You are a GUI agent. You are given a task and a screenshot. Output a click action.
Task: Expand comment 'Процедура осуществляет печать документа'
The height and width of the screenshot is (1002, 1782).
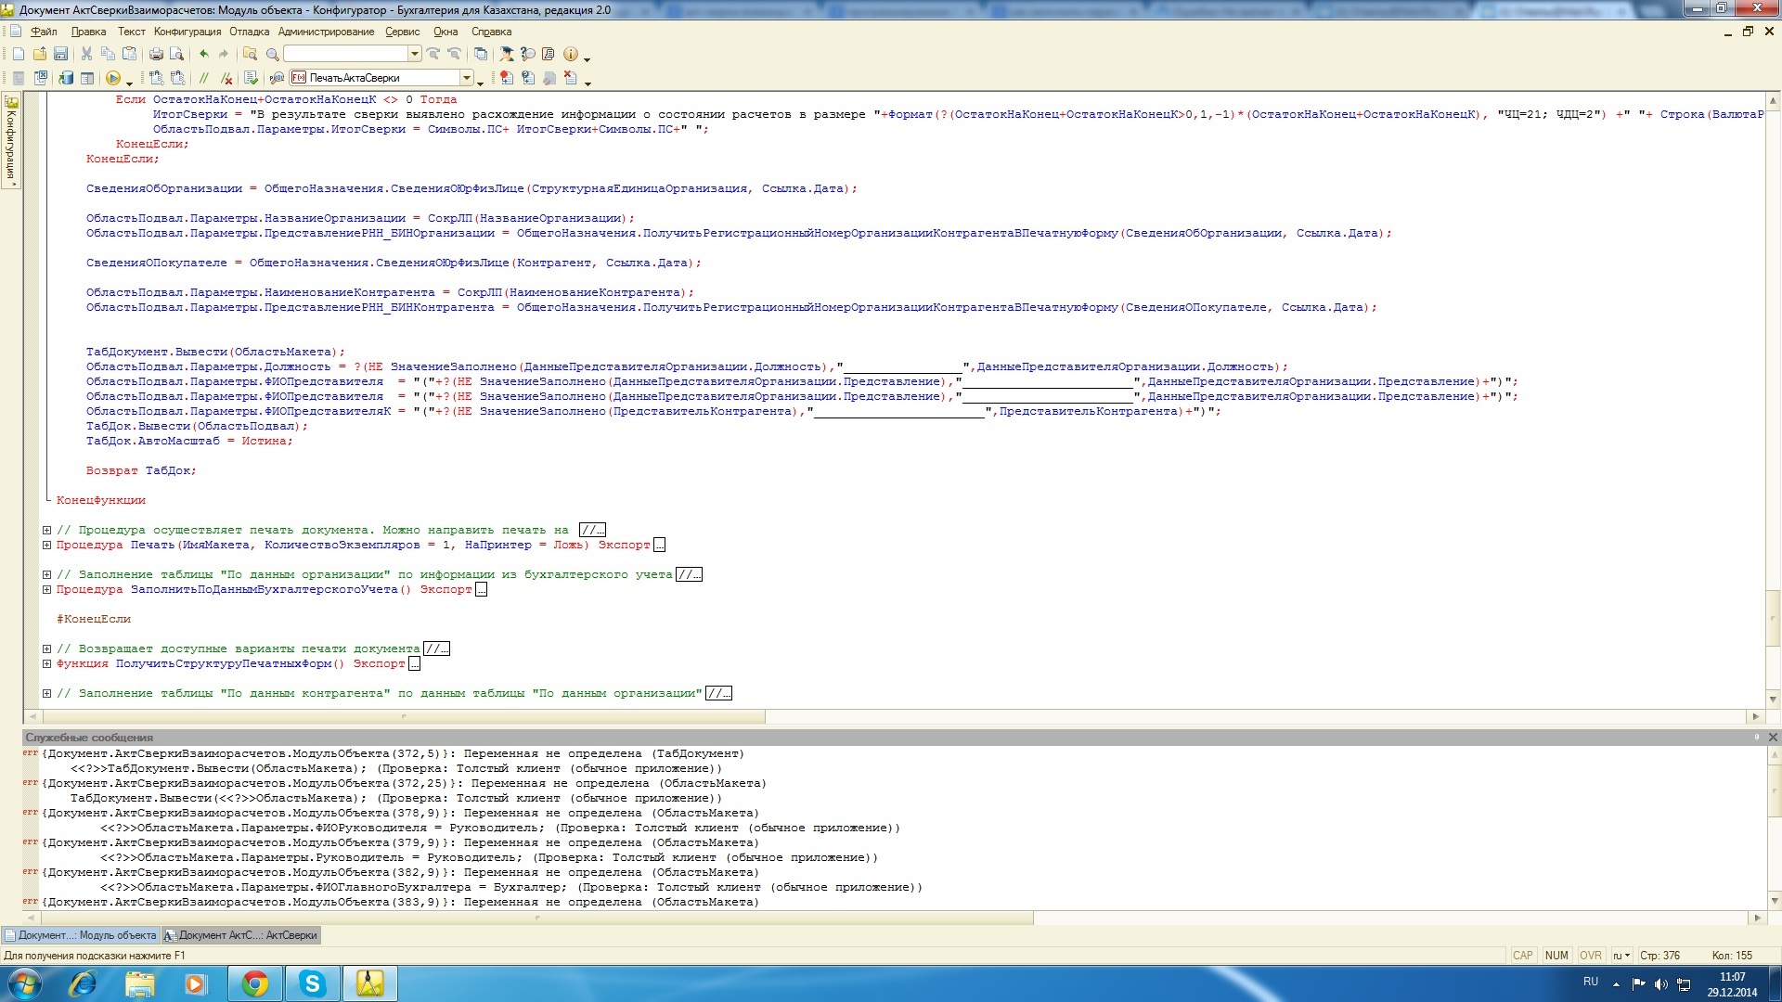click(46, 530)
